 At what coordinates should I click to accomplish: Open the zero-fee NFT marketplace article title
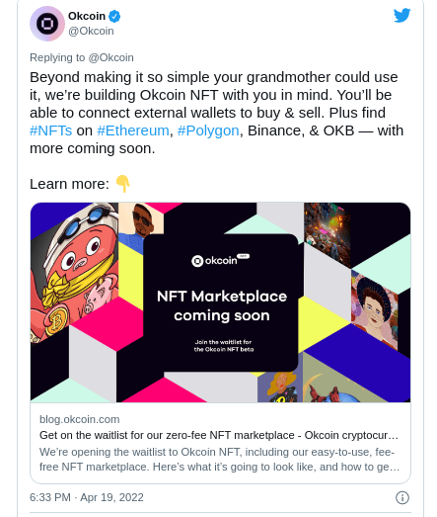point(219,435)
